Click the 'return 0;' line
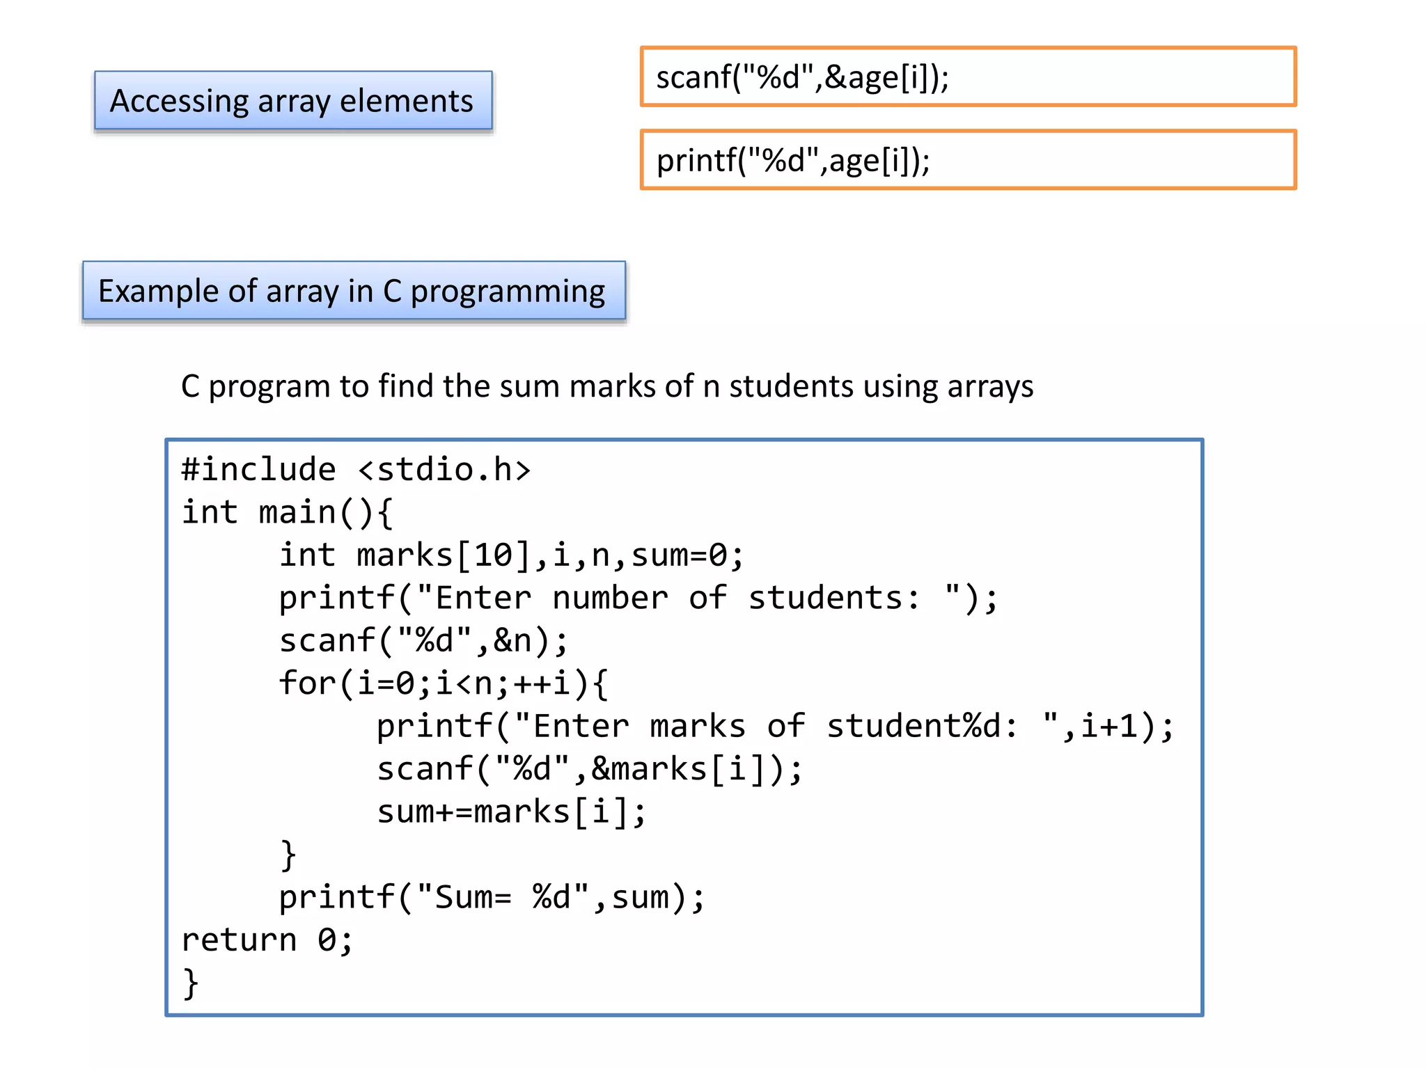The height and width of the screenshot is (1069, 1426). point(267,940)
